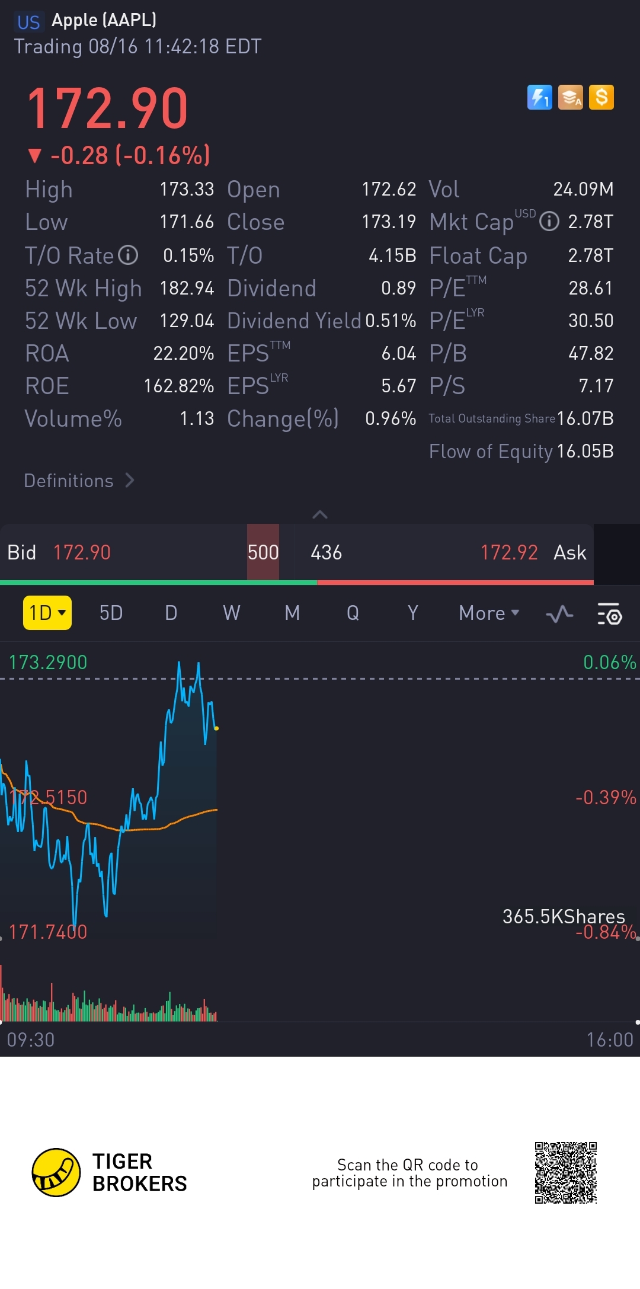Tap the 52 Wk Low value 129.04
The image size is (640, 1289).
[187, 321]
